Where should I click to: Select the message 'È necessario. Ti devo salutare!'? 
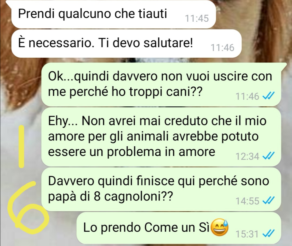(126, 43)
